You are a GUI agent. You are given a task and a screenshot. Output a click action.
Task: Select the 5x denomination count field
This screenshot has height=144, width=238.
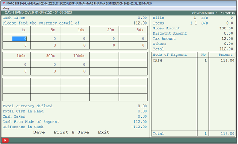click(x=45, y=38)
